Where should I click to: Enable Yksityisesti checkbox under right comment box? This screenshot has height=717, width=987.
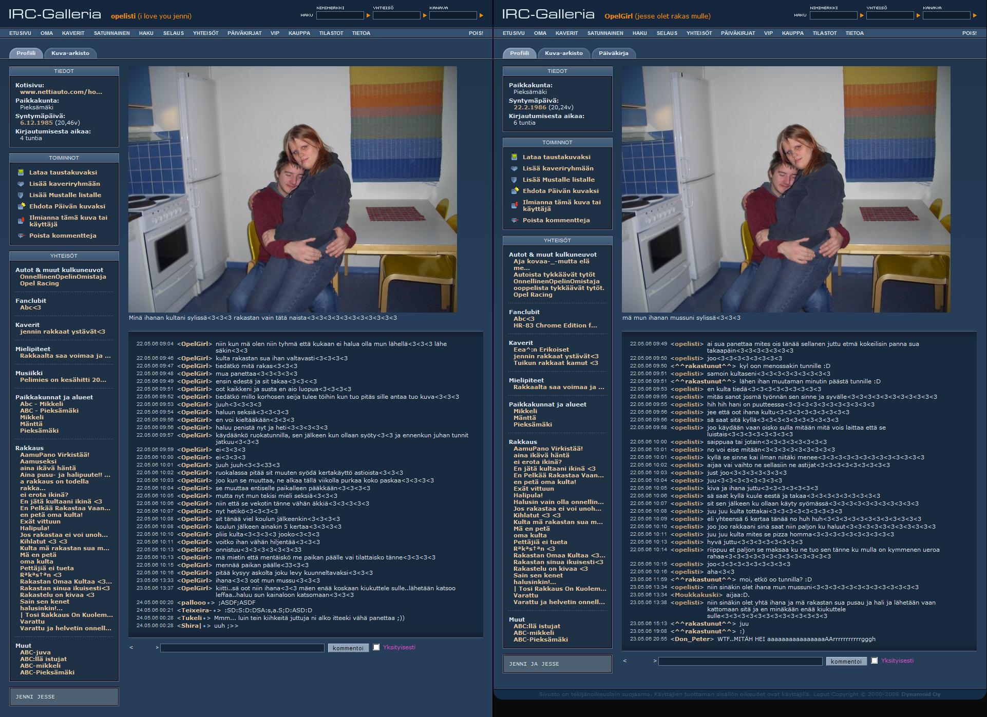click(x=875, y=661)
